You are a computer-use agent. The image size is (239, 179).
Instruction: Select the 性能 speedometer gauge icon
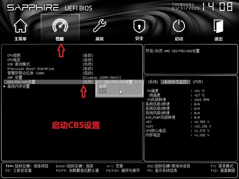click(x=60, y=25)
